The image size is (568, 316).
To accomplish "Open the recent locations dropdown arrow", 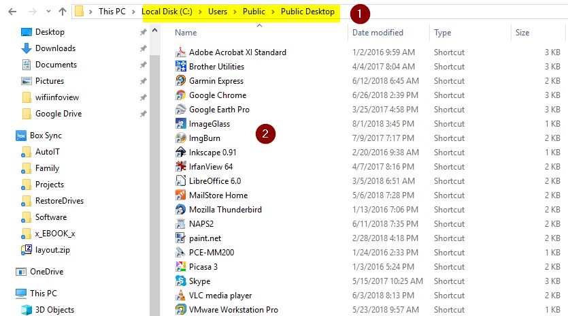I will pos(48,12).
